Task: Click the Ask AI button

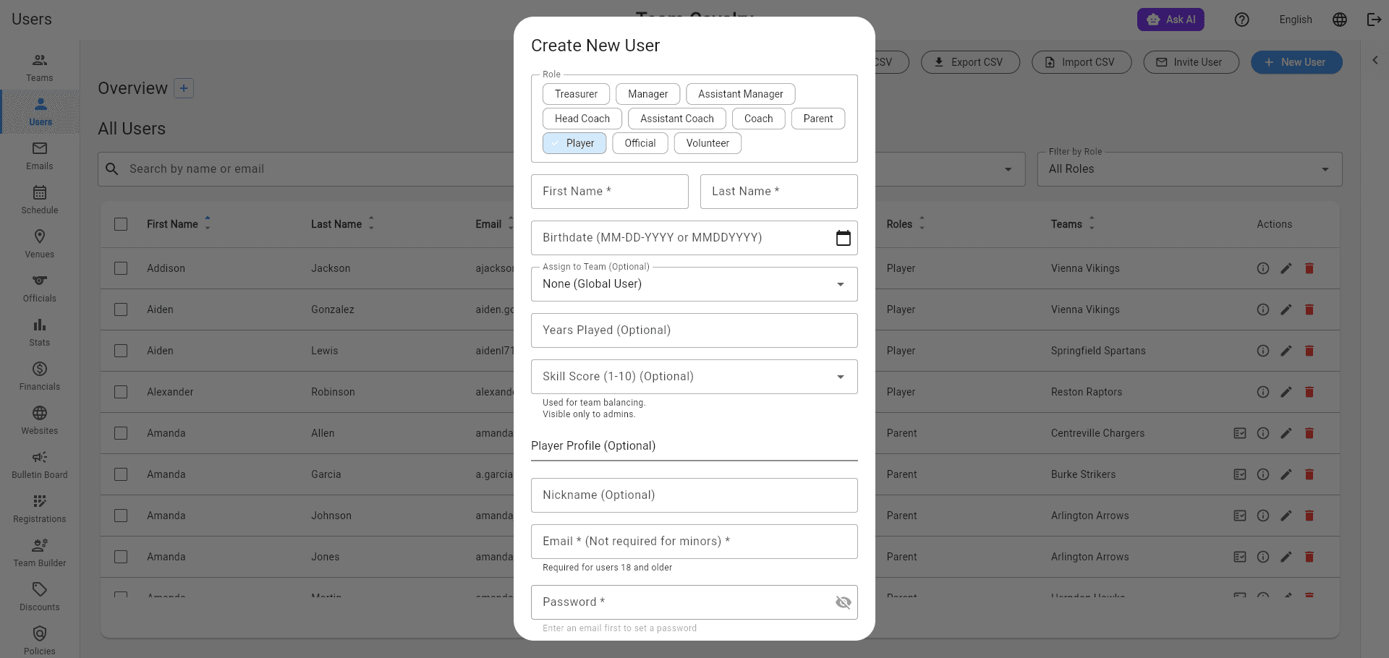Action: [1171, 20]
